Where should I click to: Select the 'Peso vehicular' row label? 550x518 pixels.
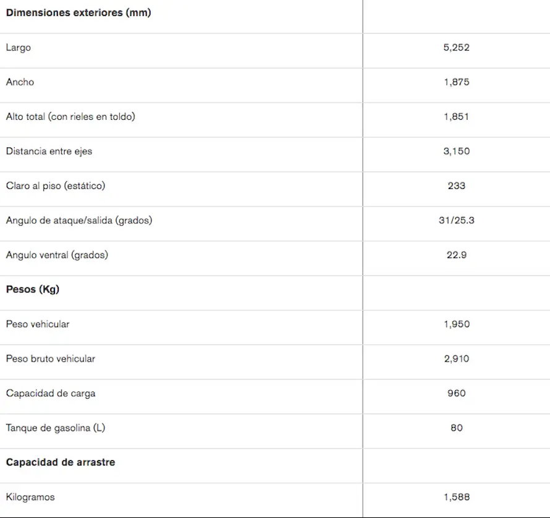[38, 324]
